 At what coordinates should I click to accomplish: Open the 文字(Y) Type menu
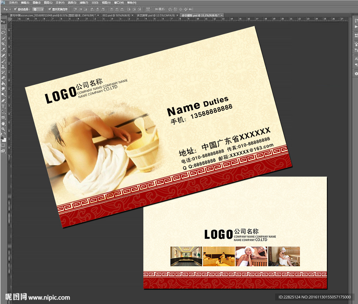(x=60, y=3)
